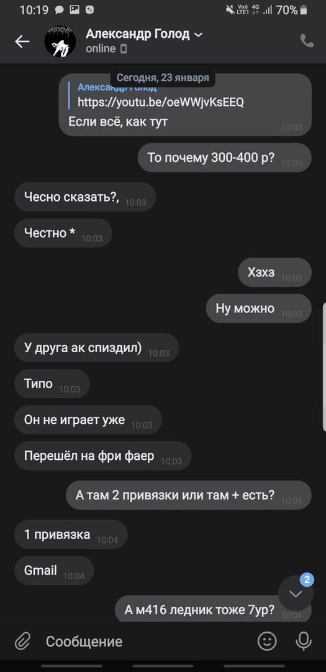Tap the gallery notification icon in status bar
This screenshot has width=326, height=672.
tap(75, 10)
